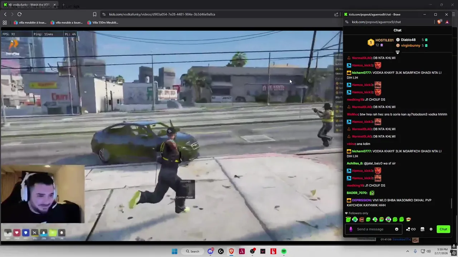
Task: Open Brave Shields in the popout chat
Action: pos(440,22)
